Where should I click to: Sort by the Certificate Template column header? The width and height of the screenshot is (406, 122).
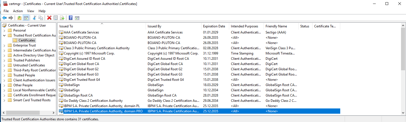click(326, 26)
